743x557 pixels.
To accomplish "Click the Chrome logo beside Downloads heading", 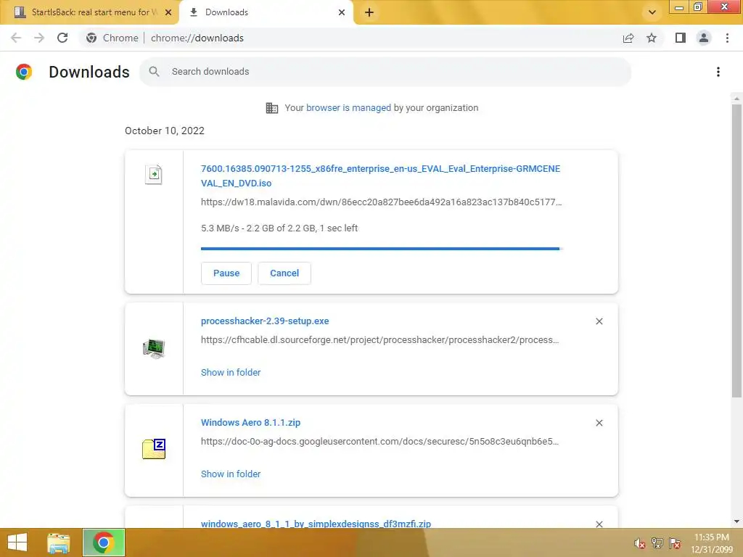I will click(24, 72).
